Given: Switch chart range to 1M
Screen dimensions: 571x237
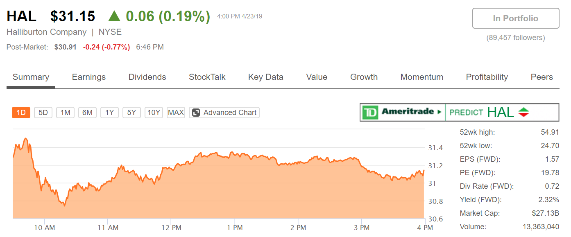Looking at the screenshot, I should [65, 113].
